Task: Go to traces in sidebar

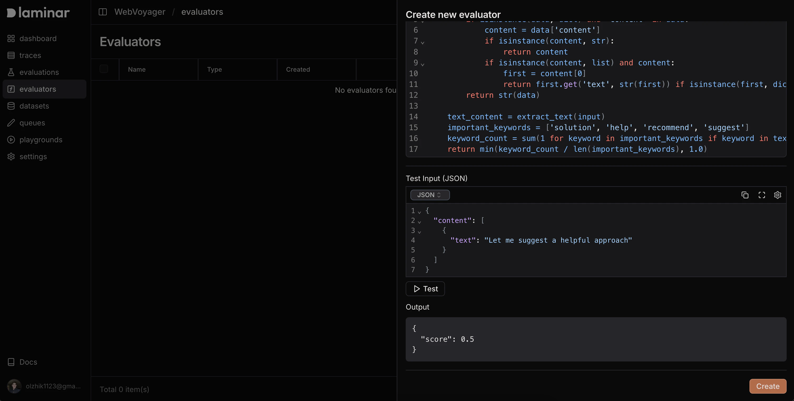Action: coord(30,56)
